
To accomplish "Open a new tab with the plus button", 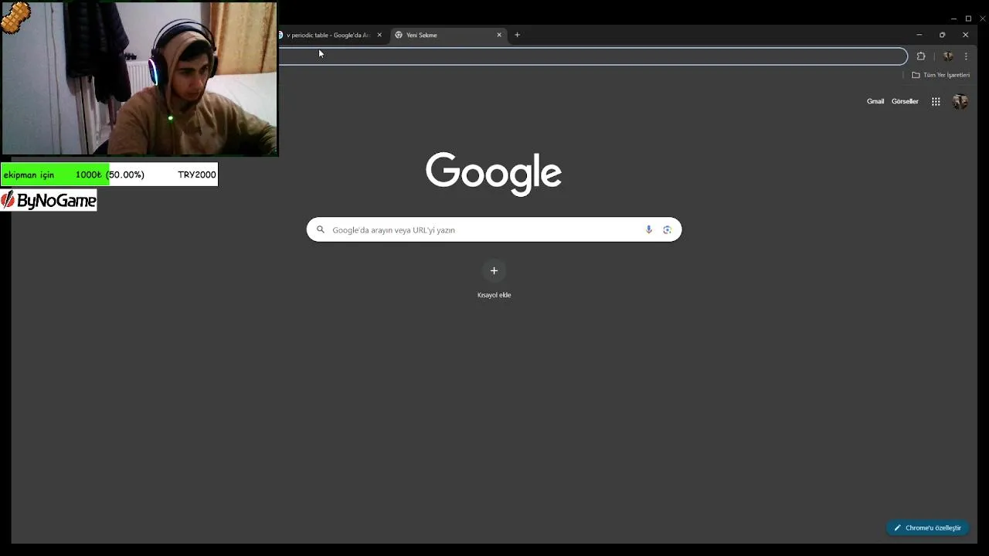I will pos(517,35).
